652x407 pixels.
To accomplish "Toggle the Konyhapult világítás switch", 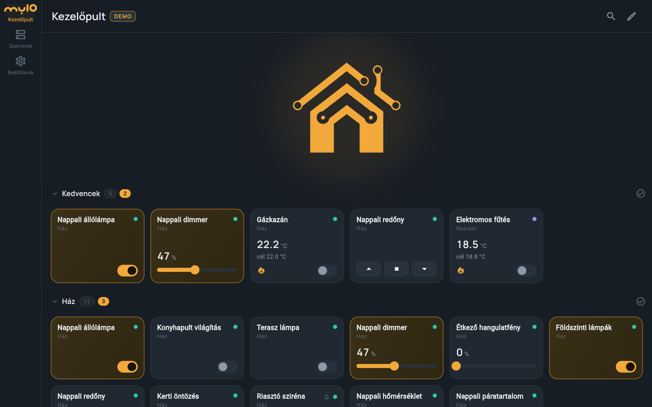I will [227, 367].
